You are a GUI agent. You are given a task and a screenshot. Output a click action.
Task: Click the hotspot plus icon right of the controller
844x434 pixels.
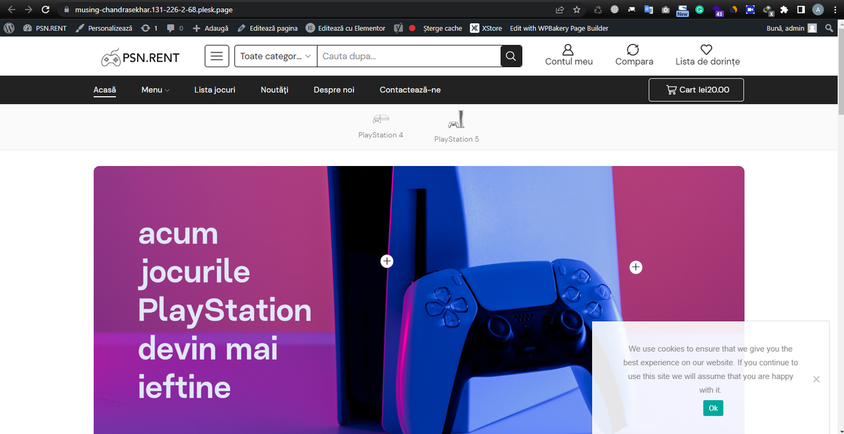636,267
